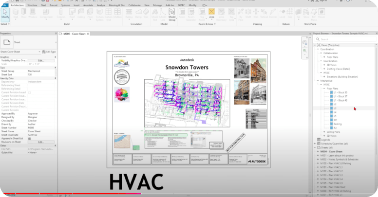Expand the Ceiling Plans tree node

coord(324,132)
